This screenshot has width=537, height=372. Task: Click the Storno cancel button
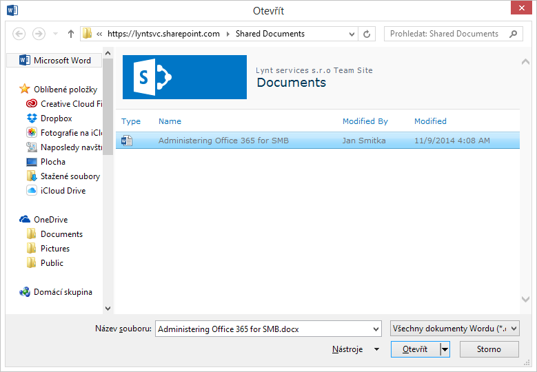pos(489,349)
